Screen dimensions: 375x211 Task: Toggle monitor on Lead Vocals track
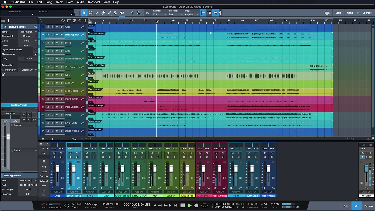61,91
